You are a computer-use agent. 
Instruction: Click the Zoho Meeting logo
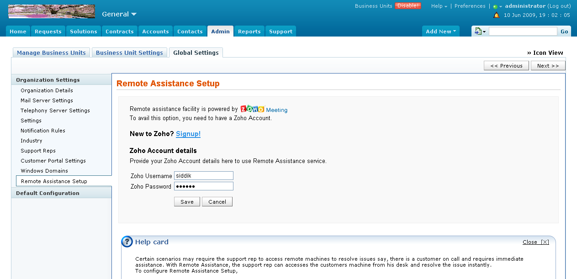264,110
